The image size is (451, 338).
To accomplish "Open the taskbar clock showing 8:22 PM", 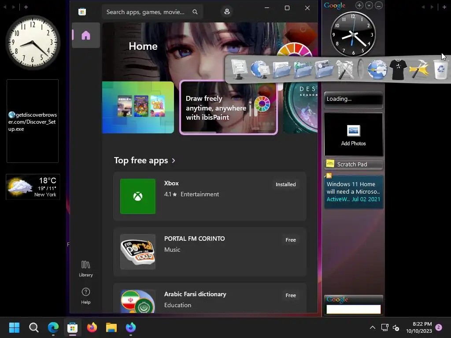I will point(419,327).
